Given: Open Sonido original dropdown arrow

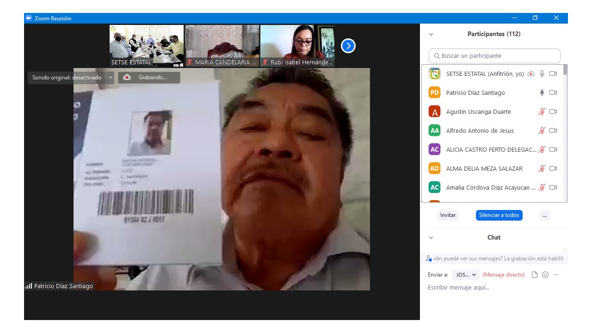Looking at the screenshot, I should click(110, 78).
